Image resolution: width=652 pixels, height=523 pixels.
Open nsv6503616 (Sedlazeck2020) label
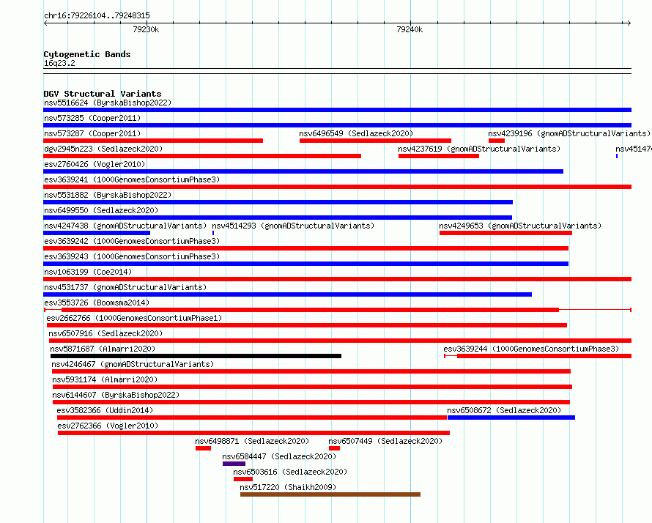pos(290,472)
